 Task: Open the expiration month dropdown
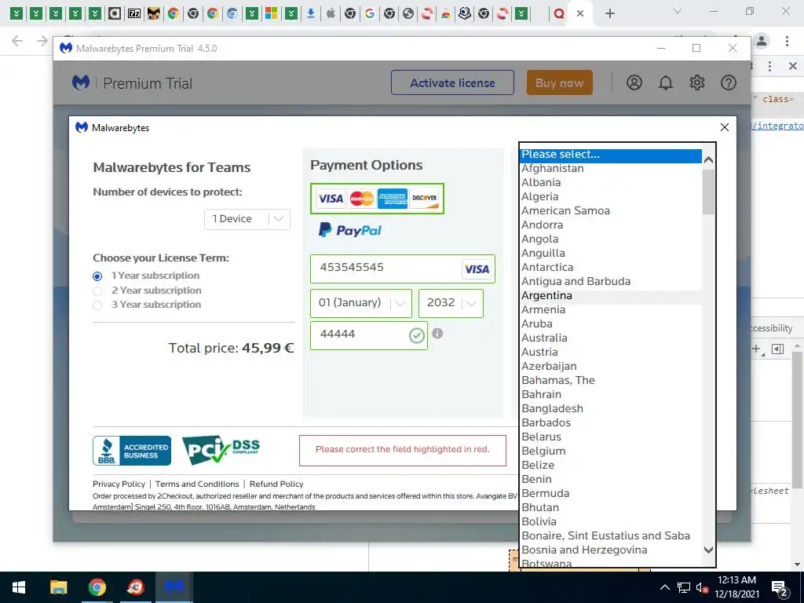[x=361, y=303]
